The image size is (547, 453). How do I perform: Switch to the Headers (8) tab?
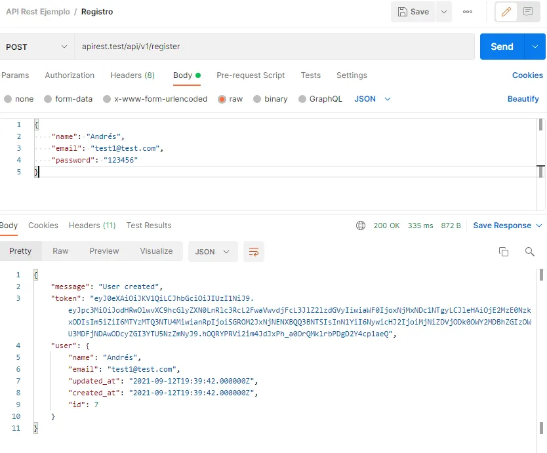point(132,75)
